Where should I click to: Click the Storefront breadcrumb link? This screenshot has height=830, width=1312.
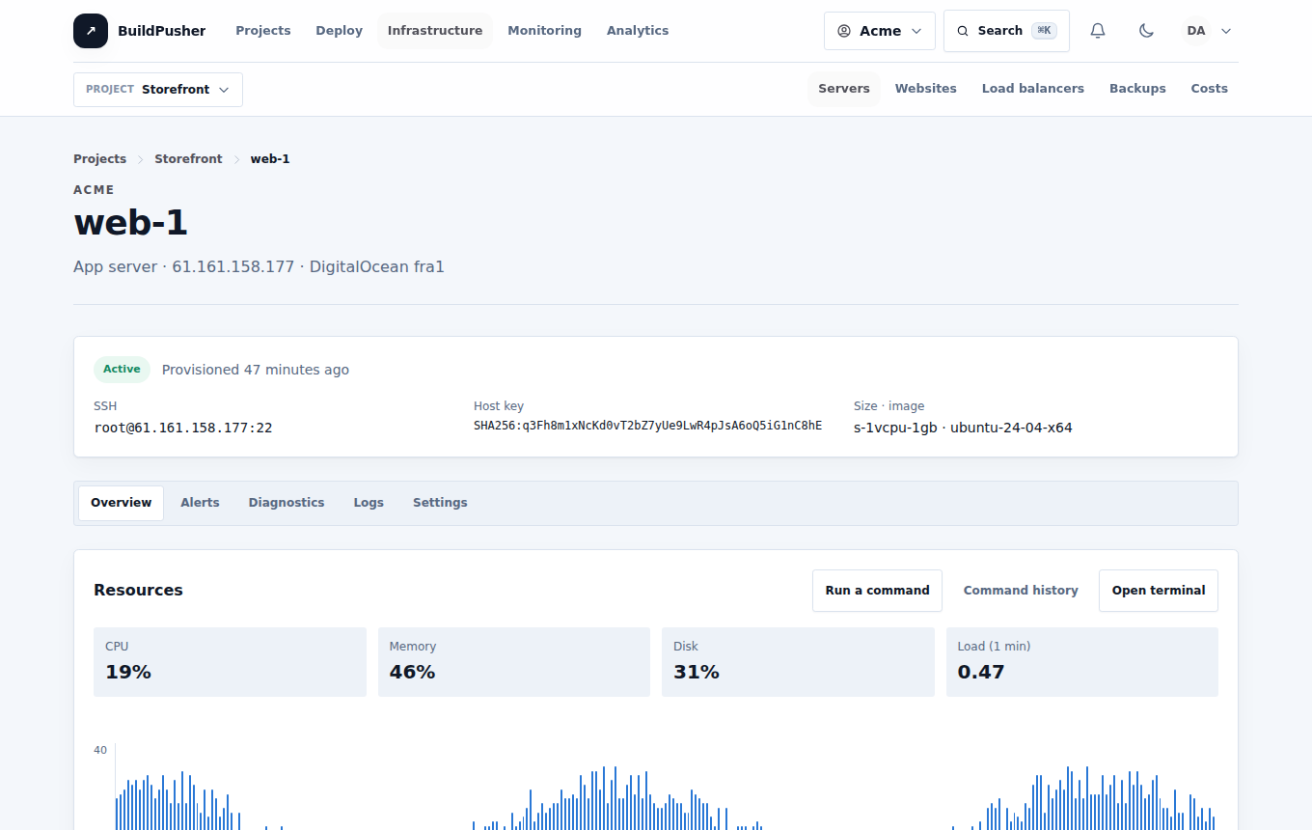click(x=188, y=159)
